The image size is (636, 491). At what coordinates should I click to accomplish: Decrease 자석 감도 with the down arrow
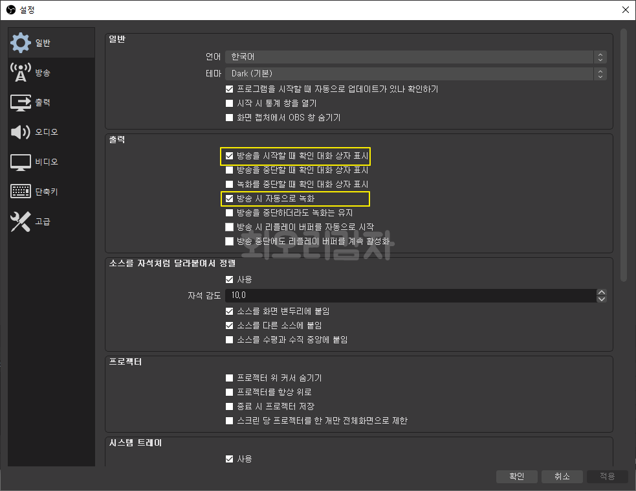pyautogui.click(x=602, y=299)
